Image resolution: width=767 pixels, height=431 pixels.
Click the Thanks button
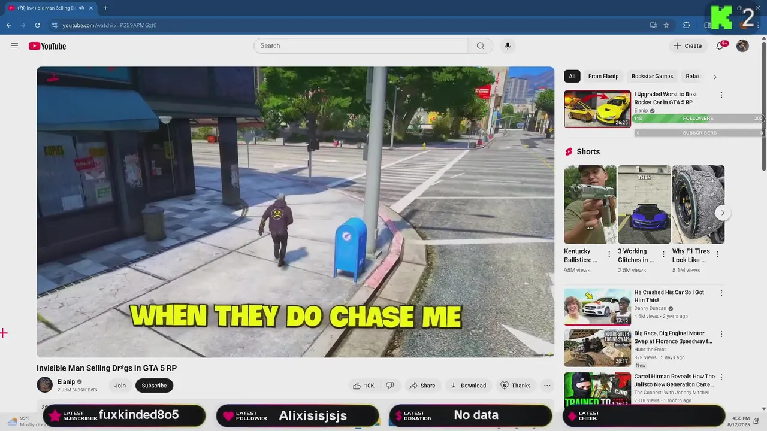(x=515, y=386)
